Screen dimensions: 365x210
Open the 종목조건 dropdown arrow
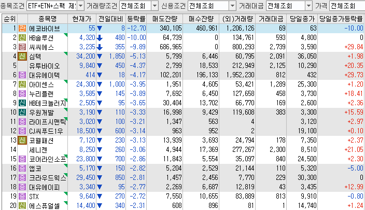pos(80,6)
